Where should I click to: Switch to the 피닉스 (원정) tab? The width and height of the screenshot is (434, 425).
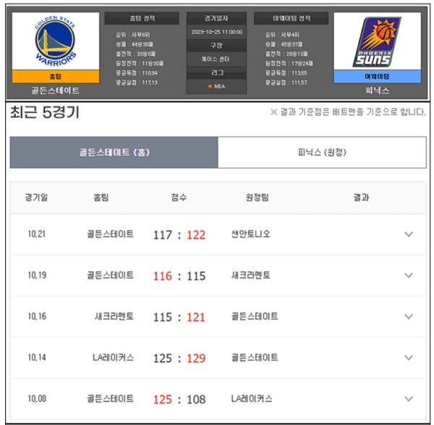point(322,153)
